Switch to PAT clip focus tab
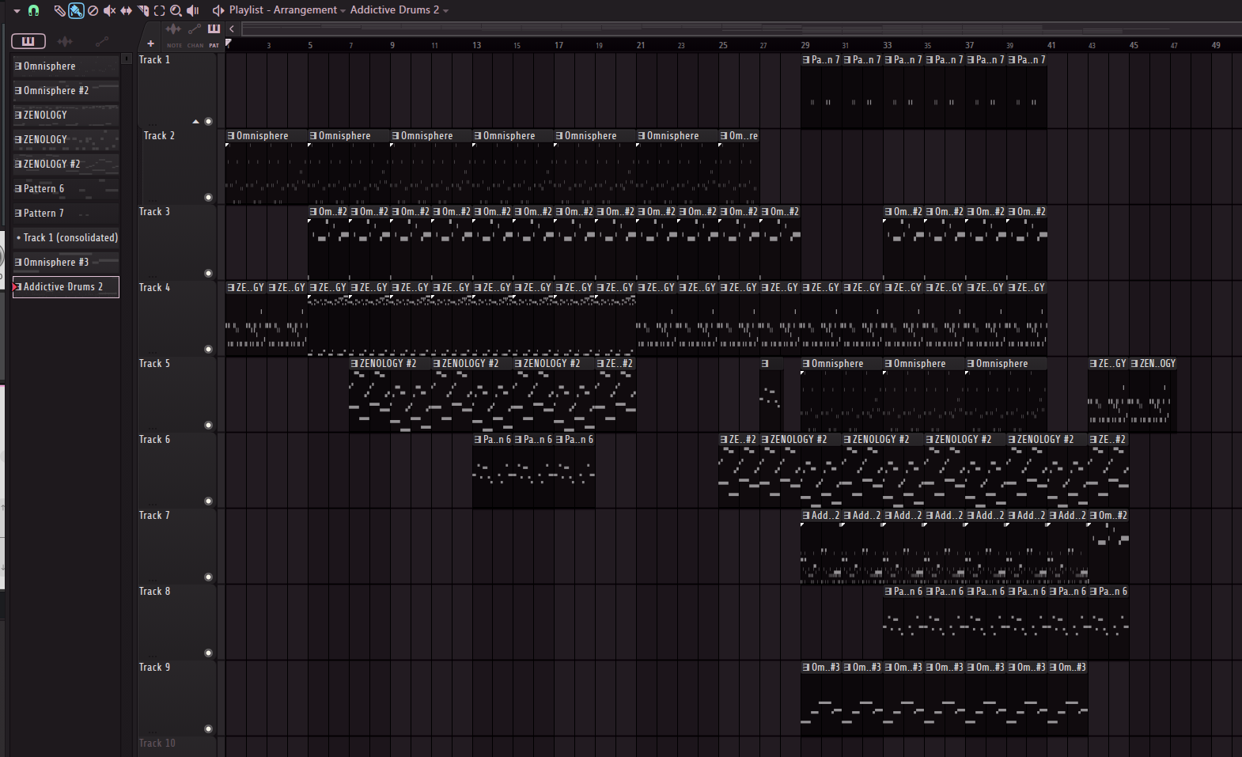1242x757 pixels. pos(214,32)
